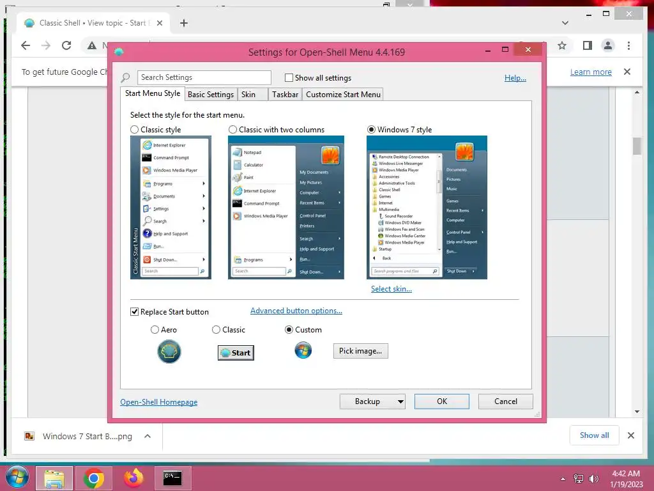Click the Cancel button
The height and width of the screenshot is (491, 654).
click(x=506, y=401)
